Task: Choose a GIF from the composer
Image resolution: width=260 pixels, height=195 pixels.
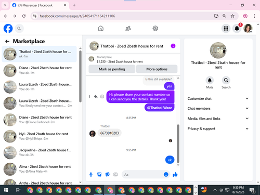Action: point(115,175)
